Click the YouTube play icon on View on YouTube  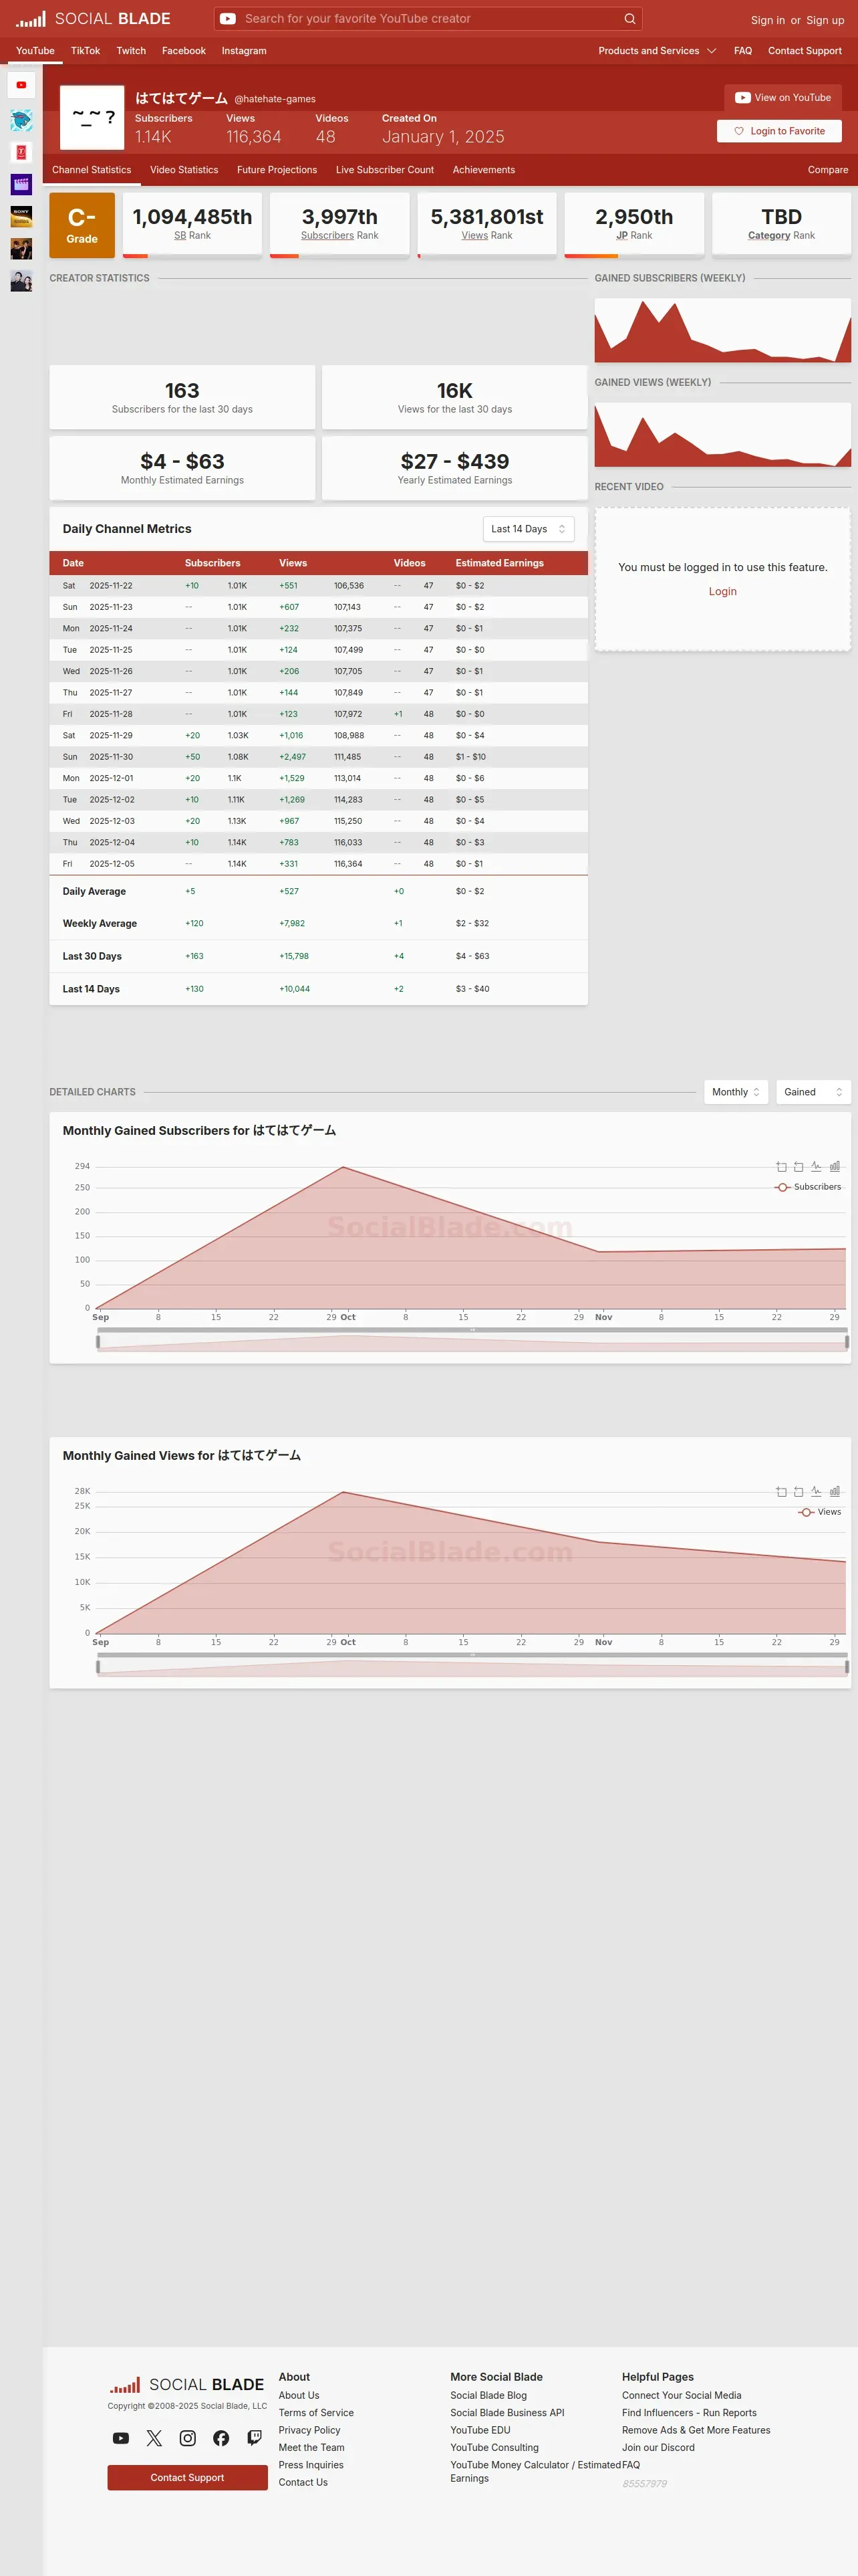742,98
